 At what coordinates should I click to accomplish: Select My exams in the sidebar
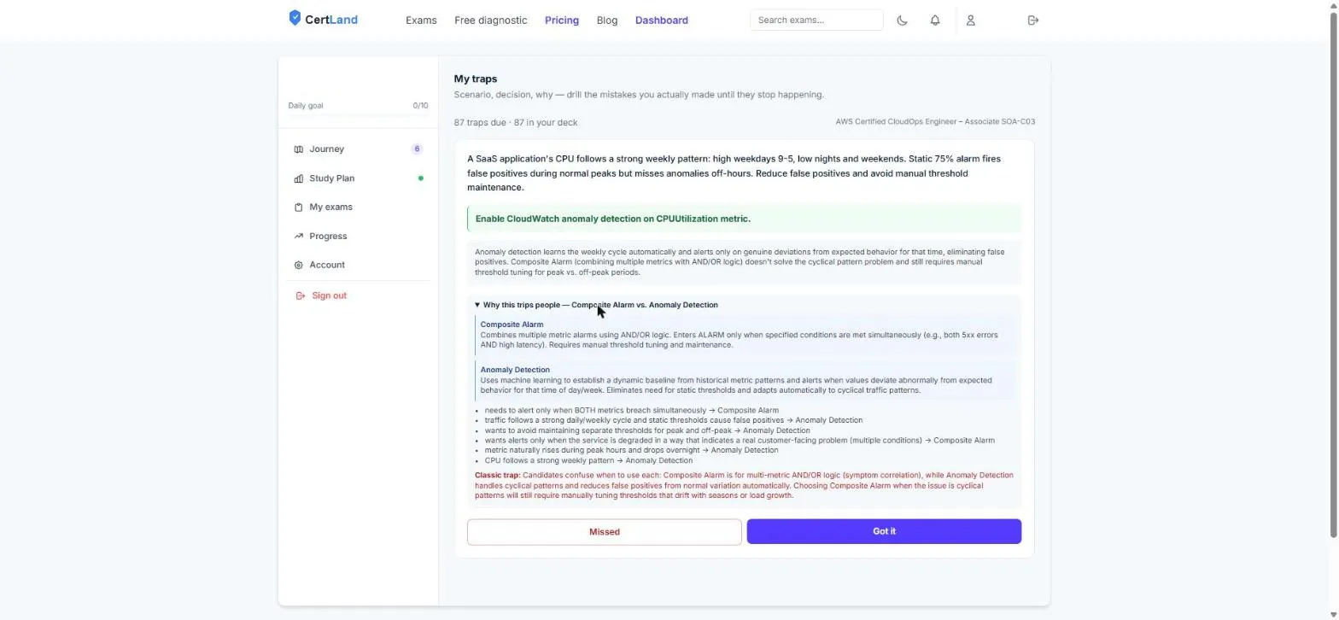[x=358, y=208]
